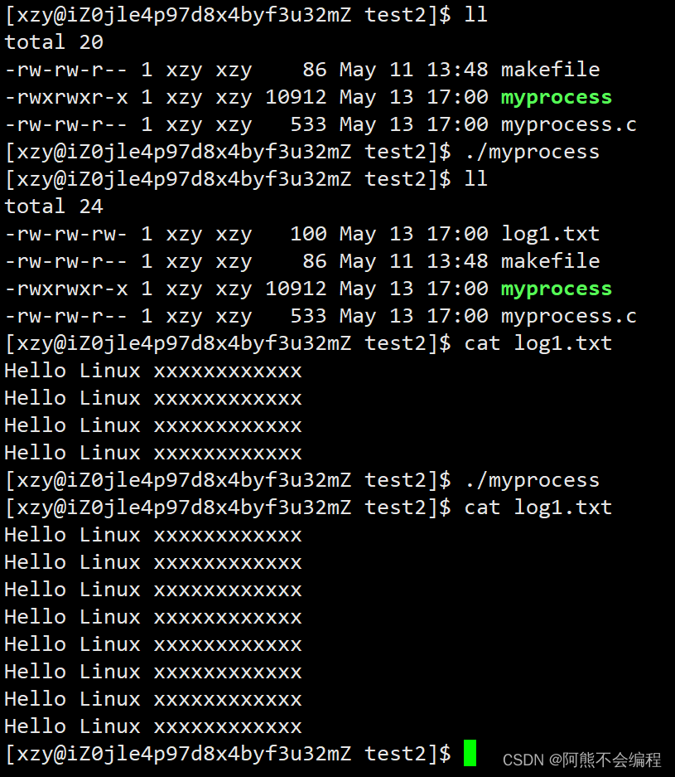Click the -rw-rw-rw- permissions of log1.txt
This screenshot has height=777, width=675.
pos(66,234)
